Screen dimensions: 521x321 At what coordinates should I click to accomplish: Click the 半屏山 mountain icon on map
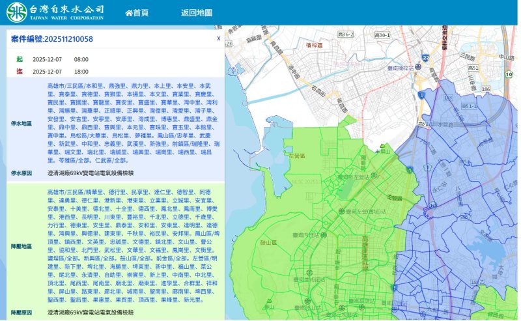tap(382, 146)
